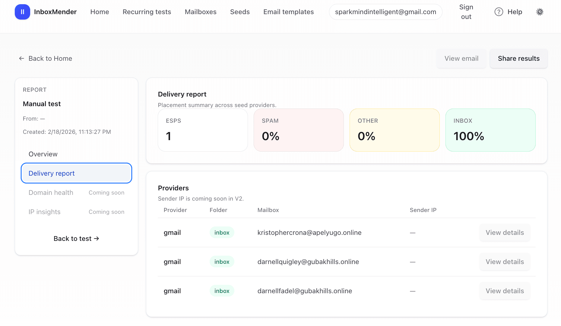Click the back arrow beside Back to Home
The image size is (561, 326).
pyautogui.click(x=21, y=58)
